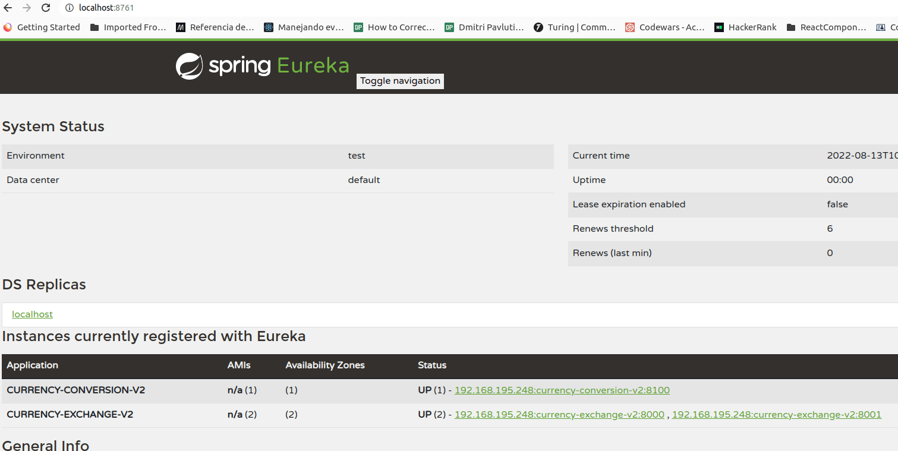Click the Firefox icon of Getting Started bookmark

click(8, 27)
